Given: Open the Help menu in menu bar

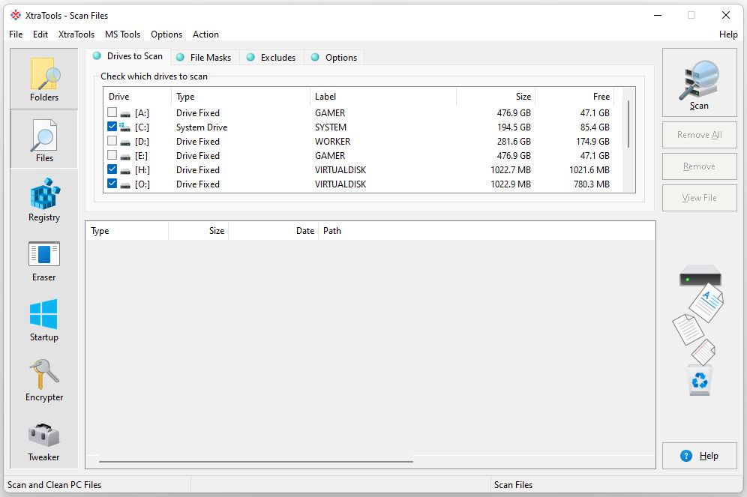Looking at the screenshot, I should pos(728,34).
